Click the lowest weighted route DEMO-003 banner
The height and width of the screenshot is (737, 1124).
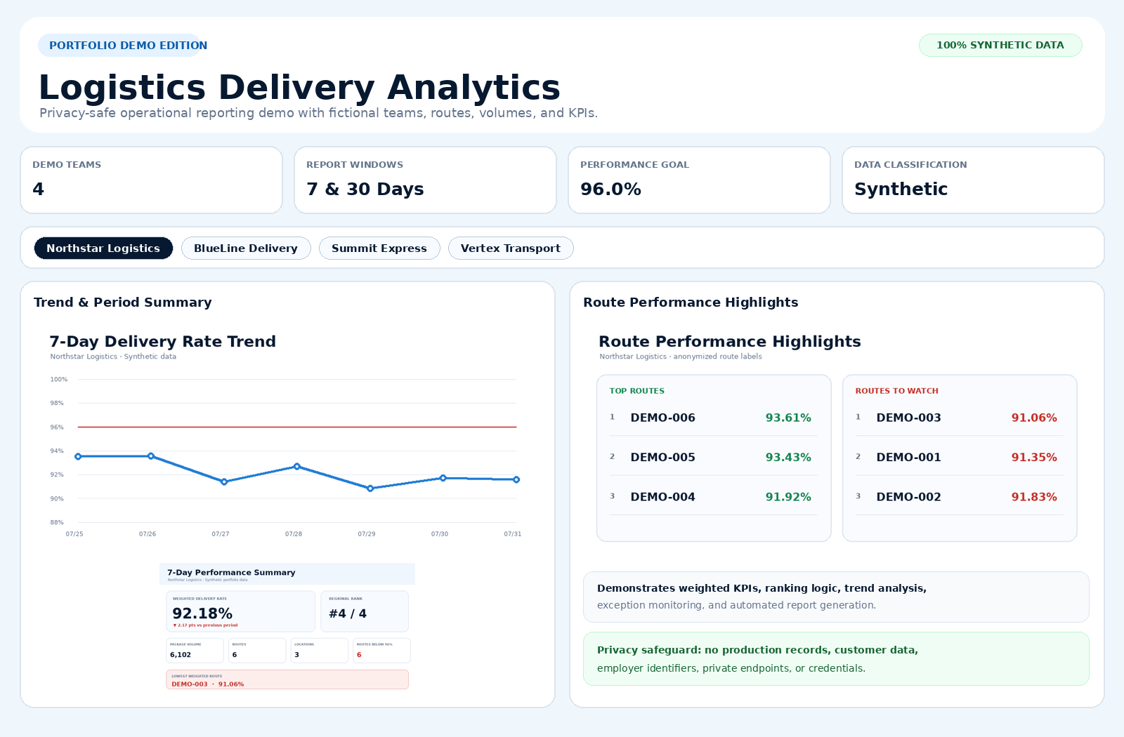[x=287, y=679]
